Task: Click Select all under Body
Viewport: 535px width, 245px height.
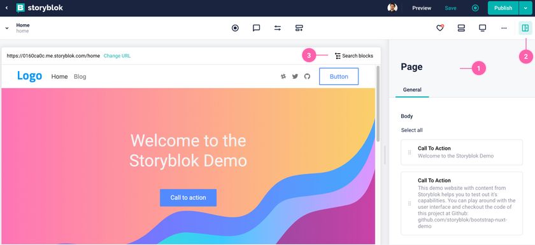Action: [x=412, y=130]
